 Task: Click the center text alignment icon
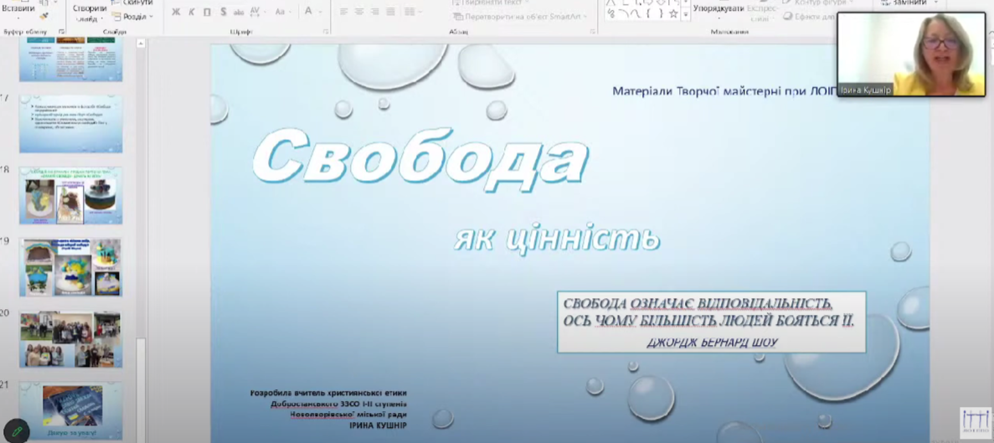[359, 12]
